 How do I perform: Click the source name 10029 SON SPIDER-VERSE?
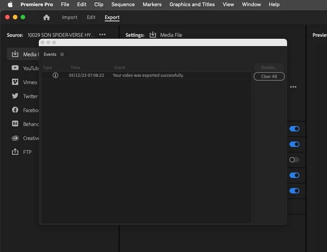click(x=61, y=35)
